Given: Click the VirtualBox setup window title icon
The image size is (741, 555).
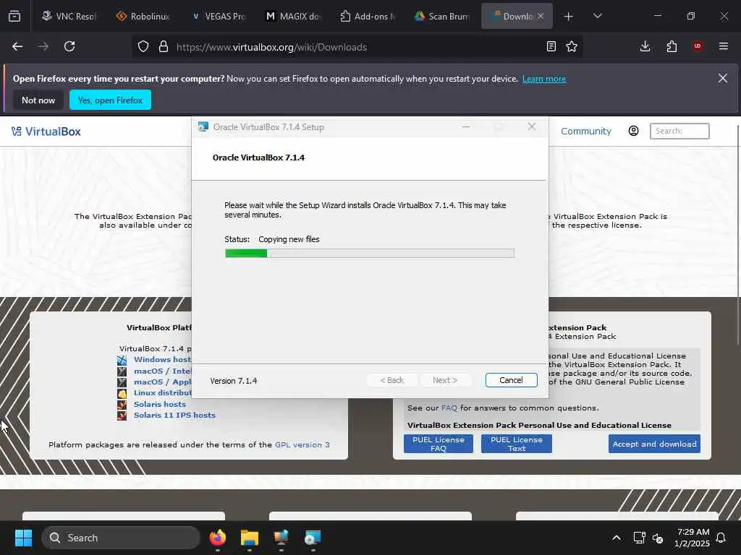Looking at the screenshot, I should [203, 127].
